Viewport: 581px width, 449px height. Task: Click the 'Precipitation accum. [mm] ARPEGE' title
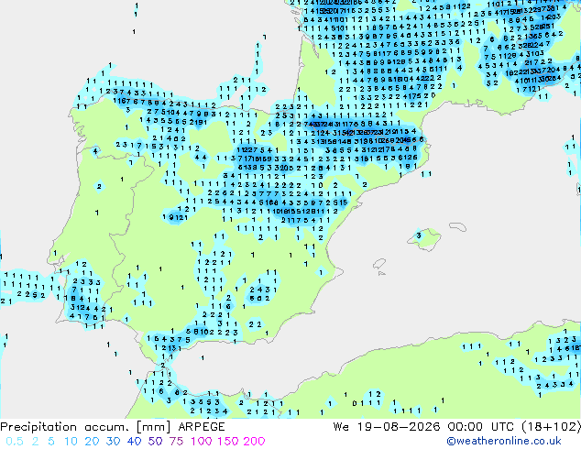[x=113, y=427]
